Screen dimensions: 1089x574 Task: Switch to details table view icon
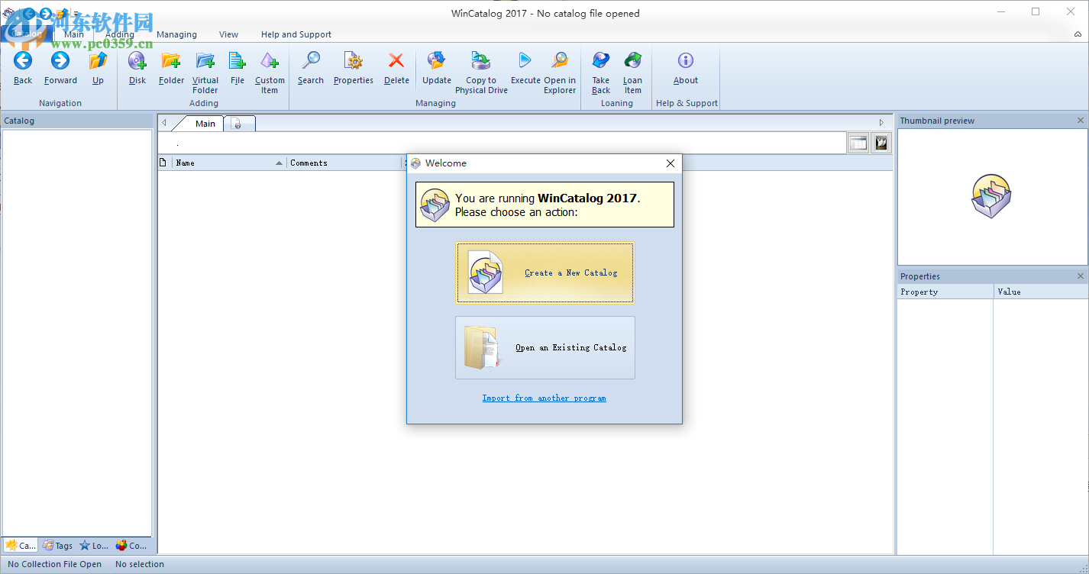click(858, 143)
